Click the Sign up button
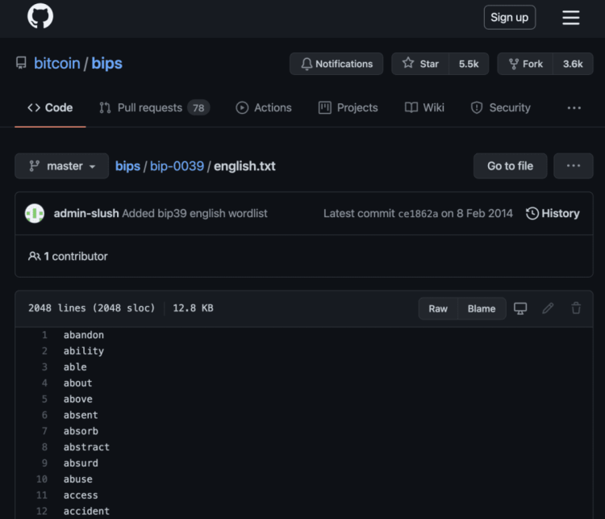This screenshot has width=605, height=519. (x=509, y=17)
